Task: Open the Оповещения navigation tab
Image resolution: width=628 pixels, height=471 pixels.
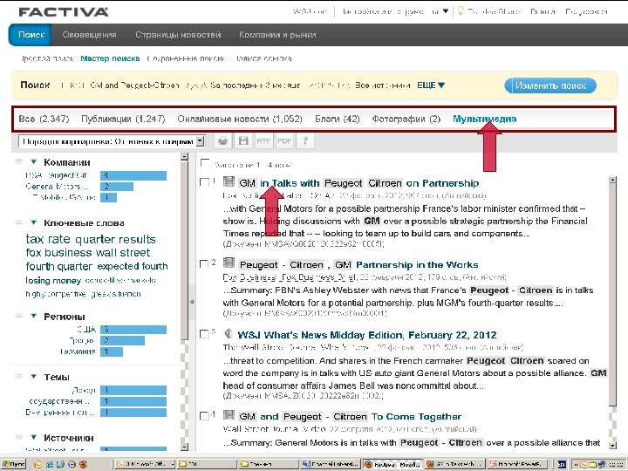Action: click(89, 35)
